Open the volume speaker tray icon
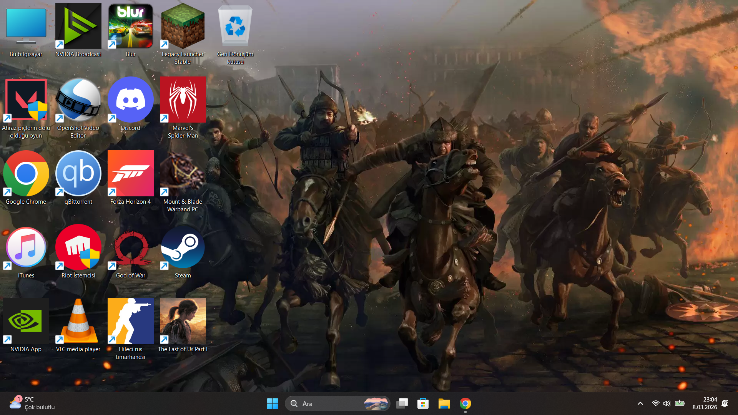 tap(667, 403)
